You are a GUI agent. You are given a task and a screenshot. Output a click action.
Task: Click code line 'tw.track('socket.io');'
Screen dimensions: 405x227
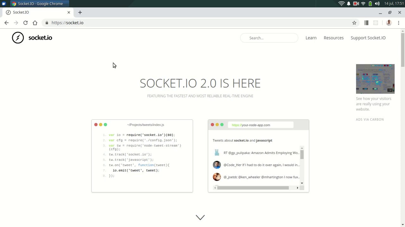[130, 154]
